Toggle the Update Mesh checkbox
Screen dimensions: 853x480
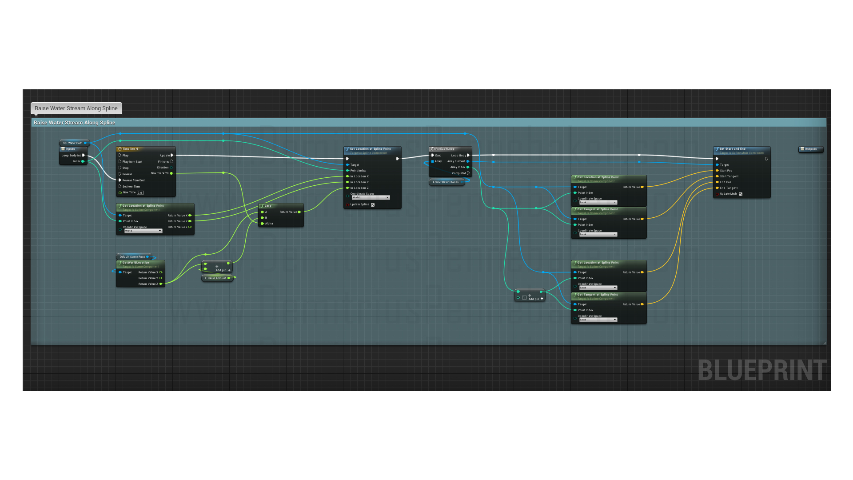[741, 194]
